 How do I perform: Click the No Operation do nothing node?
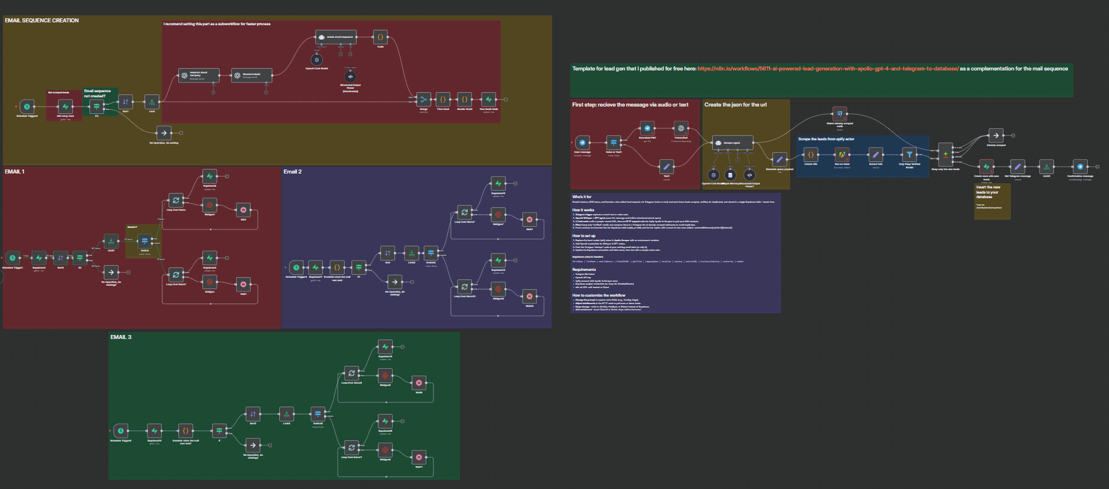tap(164, 133)
